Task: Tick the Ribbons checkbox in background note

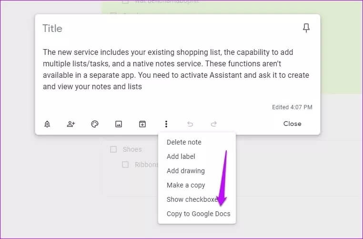Action: [125, 165]
